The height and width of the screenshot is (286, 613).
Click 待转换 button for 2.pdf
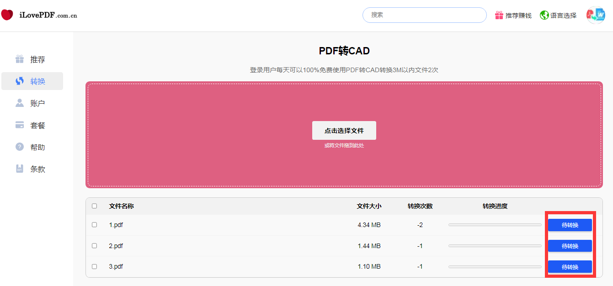[570, 245]
